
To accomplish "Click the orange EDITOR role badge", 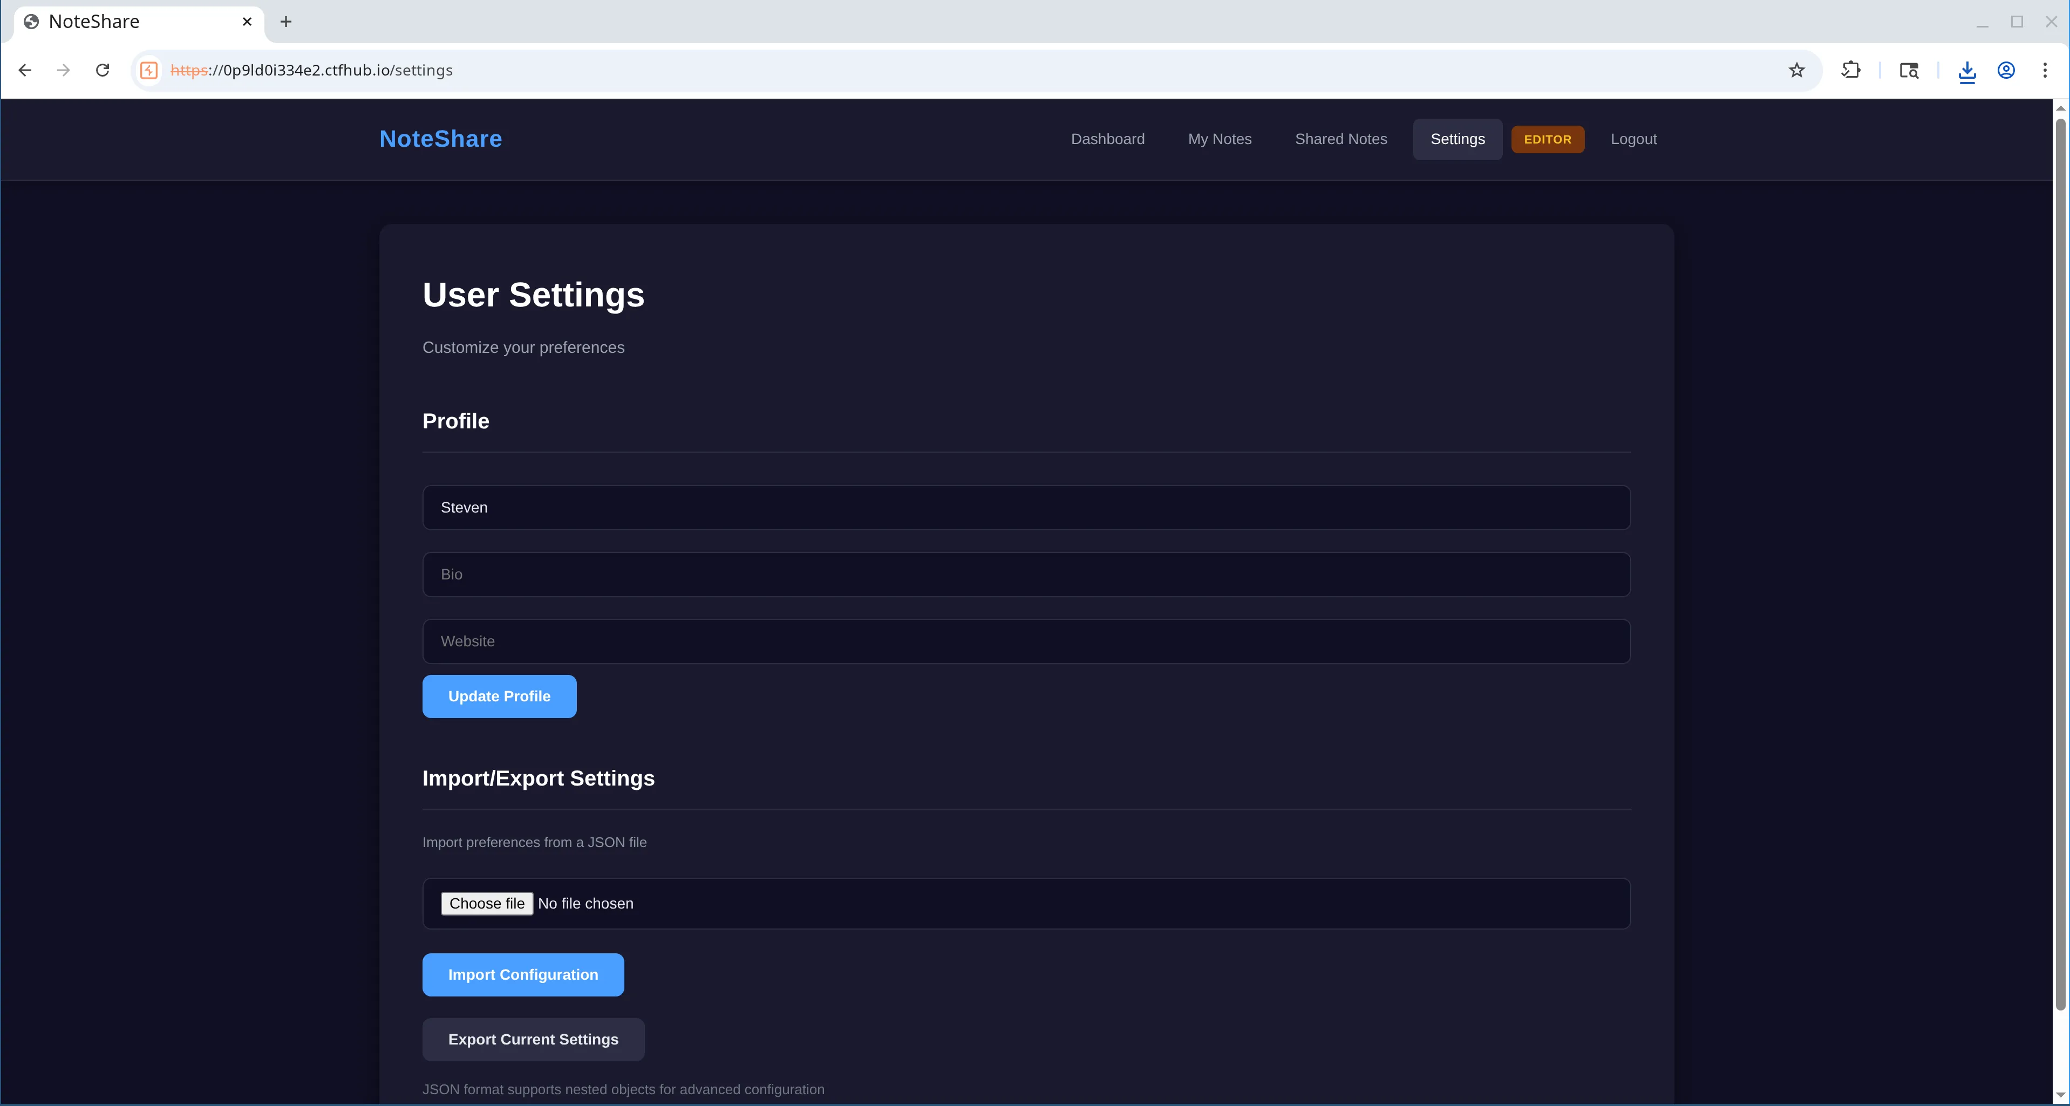I will (1548, 139).
